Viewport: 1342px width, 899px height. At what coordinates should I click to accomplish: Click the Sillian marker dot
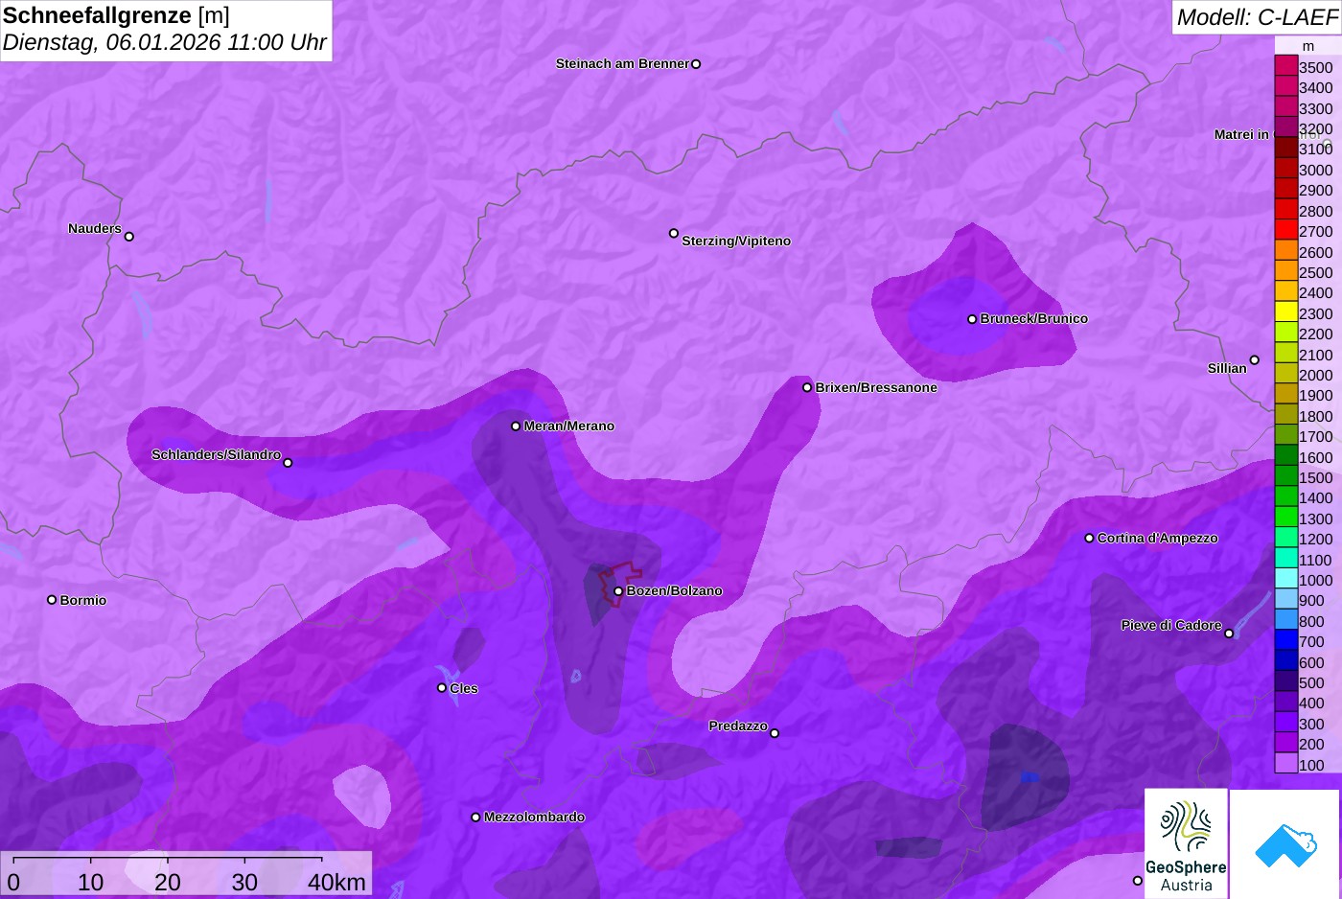(1255, 360)
